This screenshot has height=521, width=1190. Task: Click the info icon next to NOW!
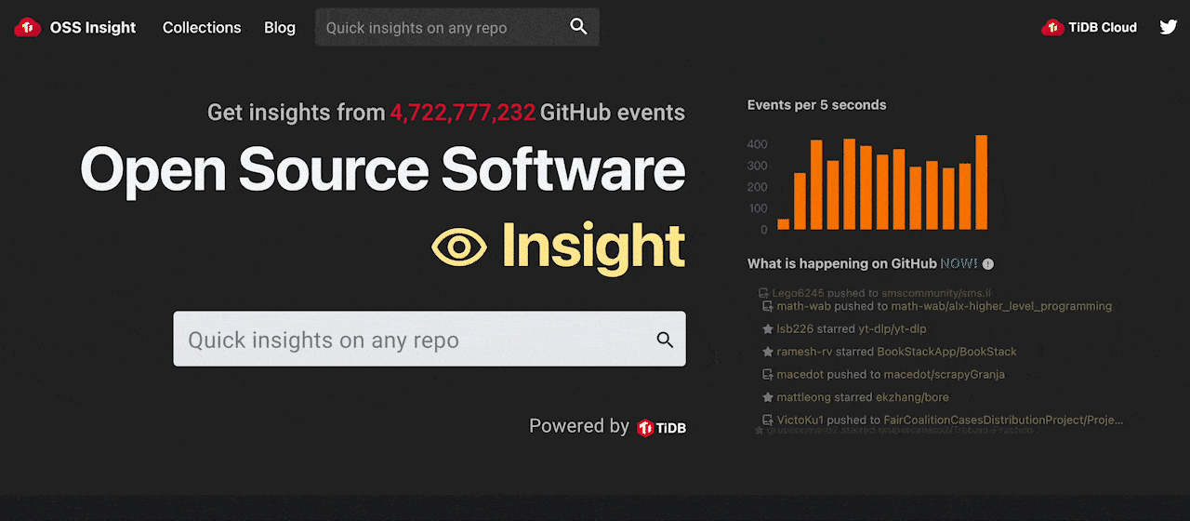(988, 264)
